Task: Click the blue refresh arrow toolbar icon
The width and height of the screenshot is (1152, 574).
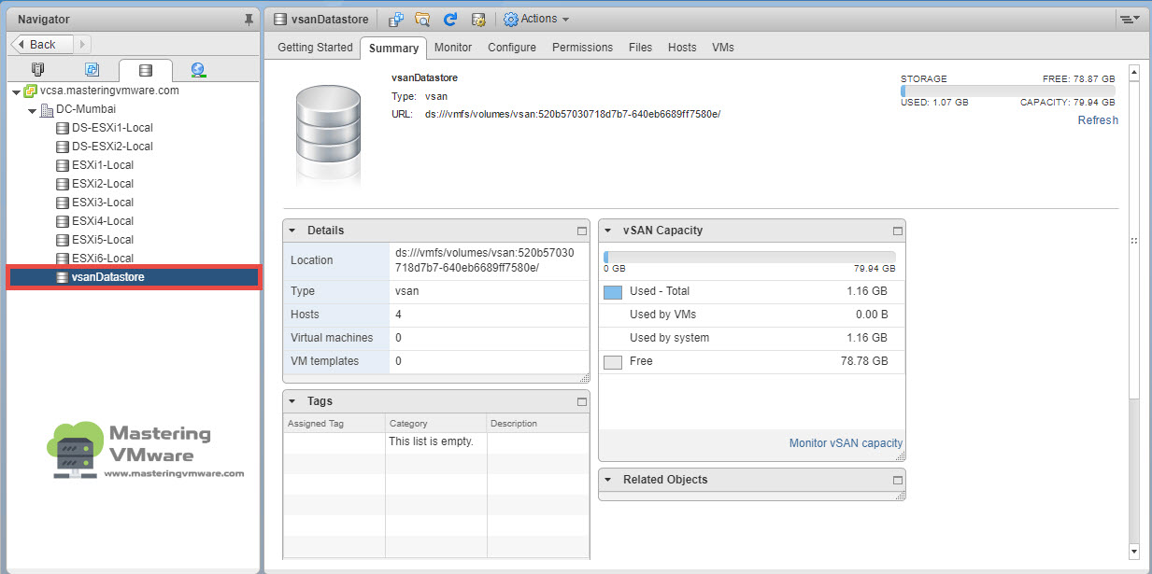Action: [450, 19]
